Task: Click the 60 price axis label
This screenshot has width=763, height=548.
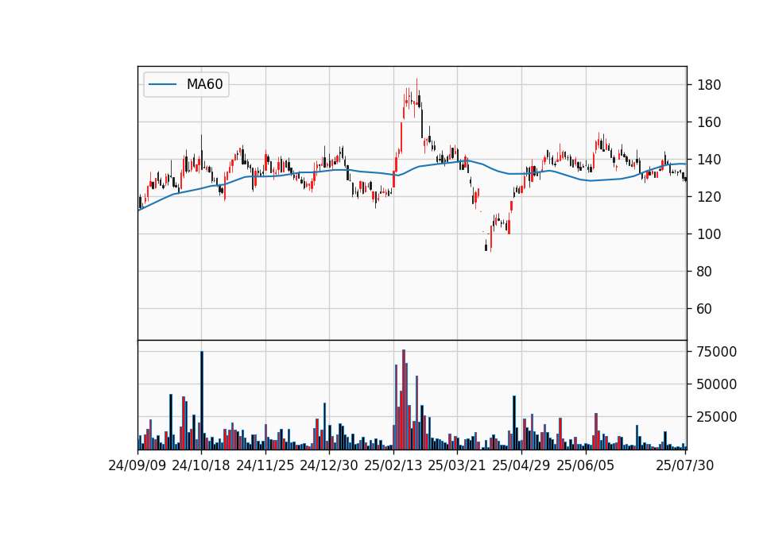Action: pyautogui.click(x=704, y=309)
